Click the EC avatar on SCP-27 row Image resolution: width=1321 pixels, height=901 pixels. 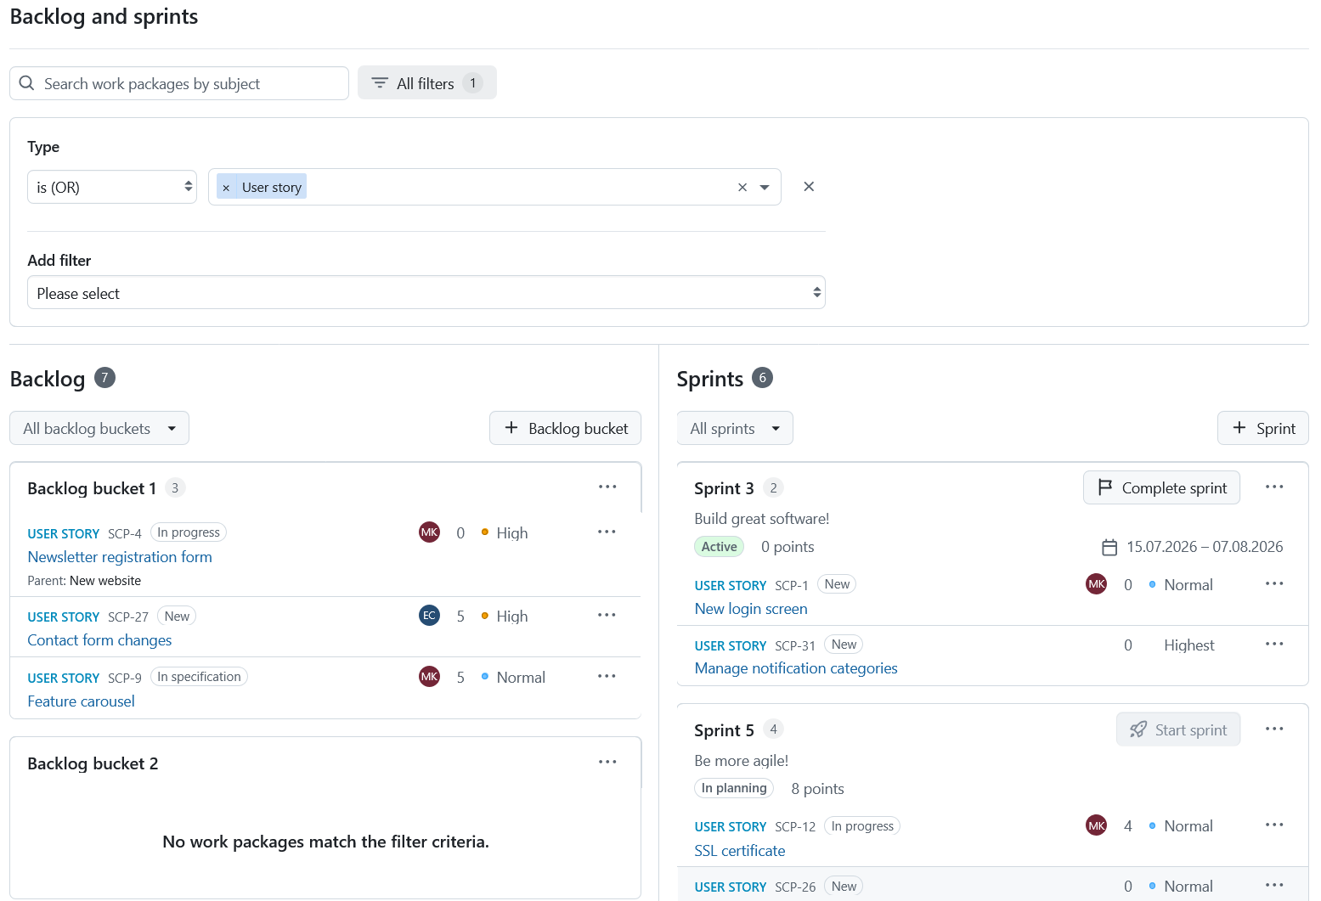click(x=430, y=616)
